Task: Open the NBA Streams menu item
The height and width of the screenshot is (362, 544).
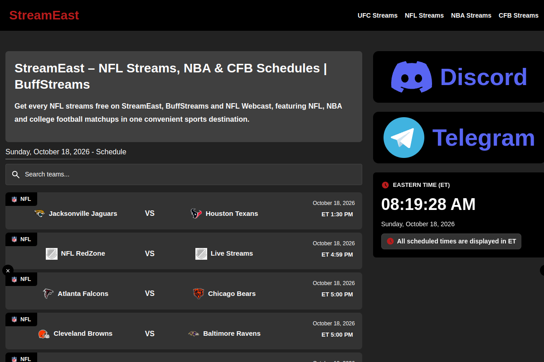Action: [x=471, y=15]
